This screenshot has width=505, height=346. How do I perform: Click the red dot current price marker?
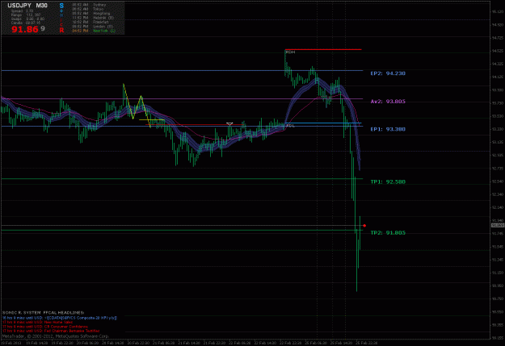364,225
